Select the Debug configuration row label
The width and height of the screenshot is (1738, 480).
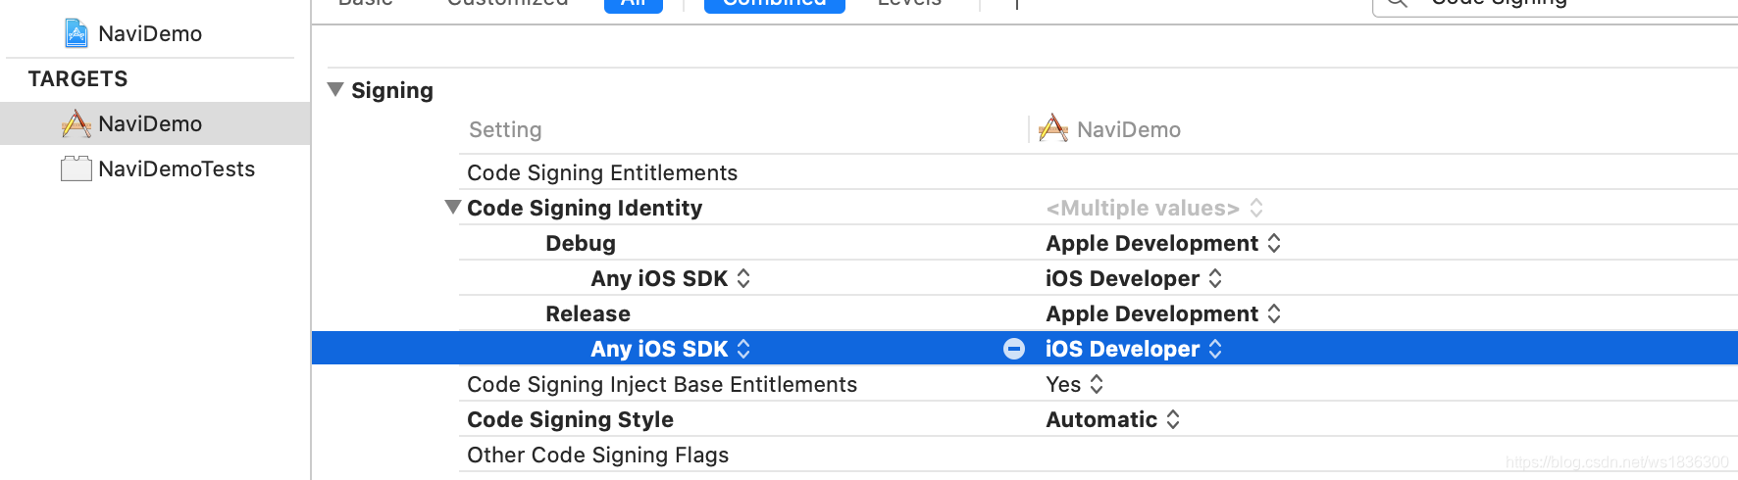click(581, 243)
